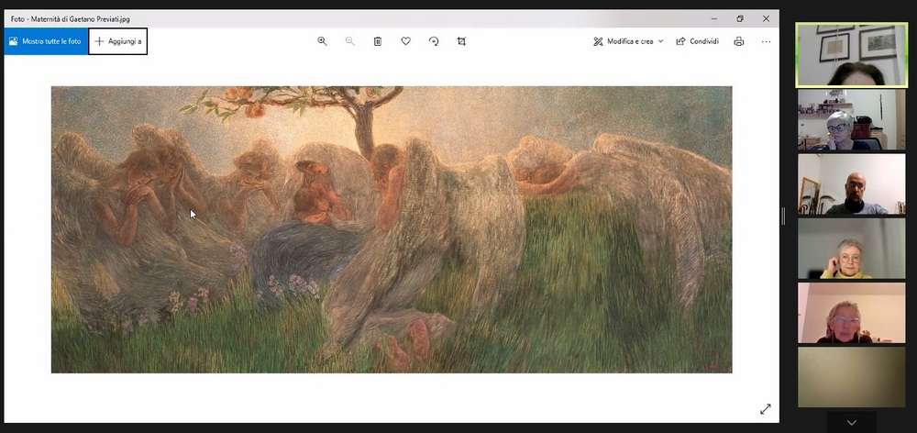Select the blank beige participant tile
This screenshot has height=433, width=917.
coord(852,377)
